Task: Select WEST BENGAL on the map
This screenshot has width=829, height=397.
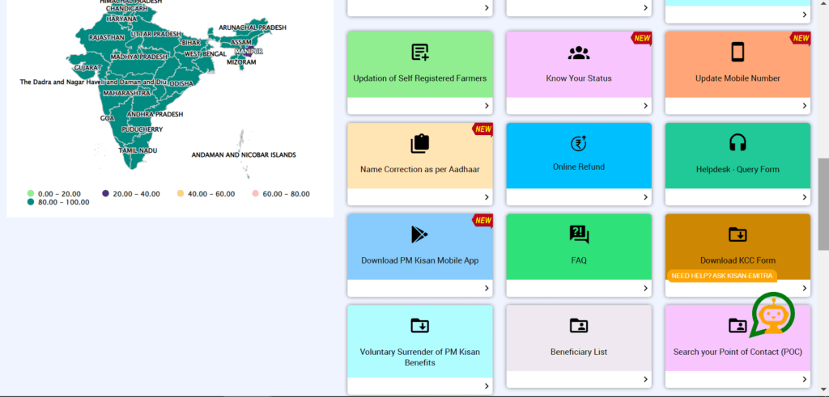Action: pos(205,54)
